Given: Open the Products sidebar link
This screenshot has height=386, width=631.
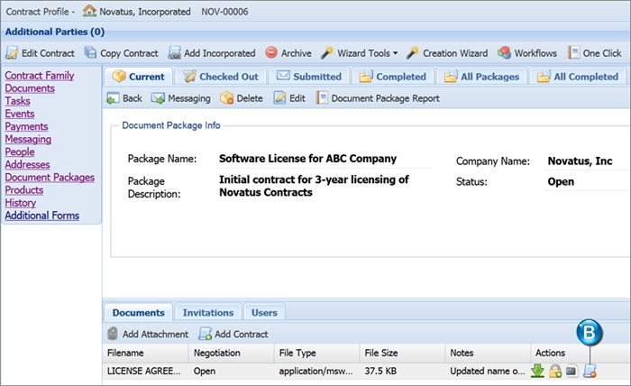Looking at the screenshot, I should pos(24,190).
